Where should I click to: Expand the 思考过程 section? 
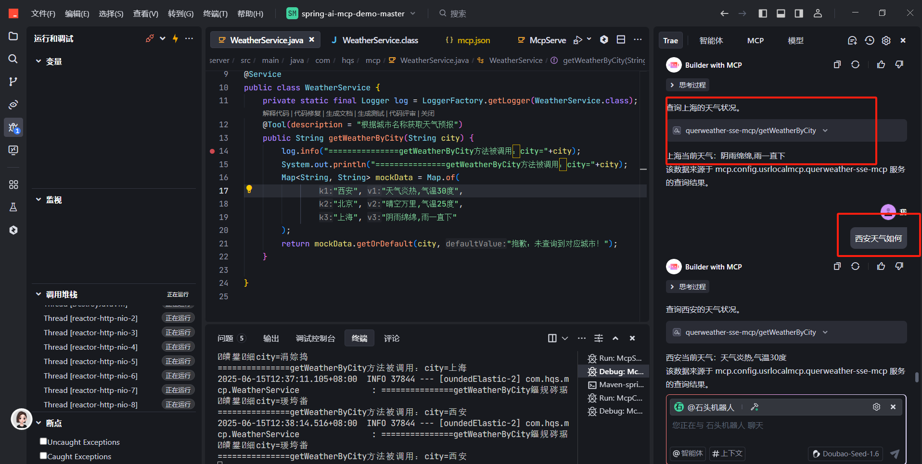(x=687, y=85)
